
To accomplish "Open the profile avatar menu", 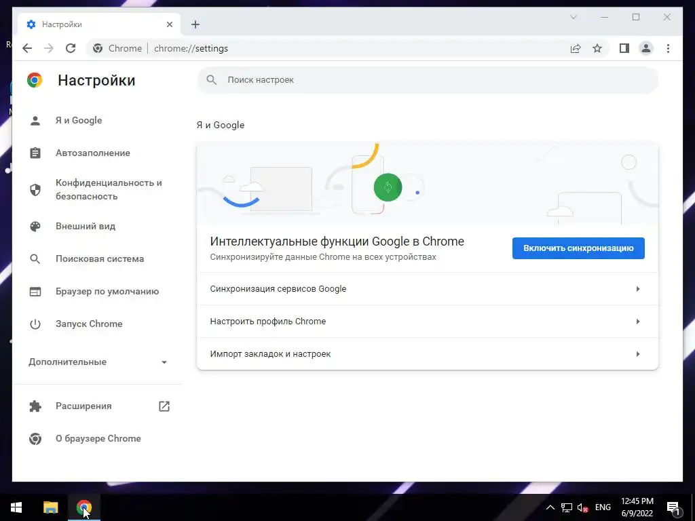I will (x=646, y=48).
